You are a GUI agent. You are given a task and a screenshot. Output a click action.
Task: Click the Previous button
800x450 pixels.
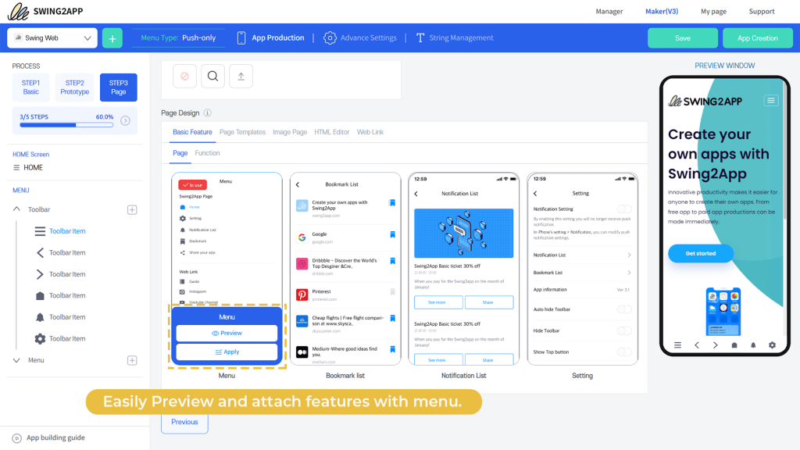point(184,423)
